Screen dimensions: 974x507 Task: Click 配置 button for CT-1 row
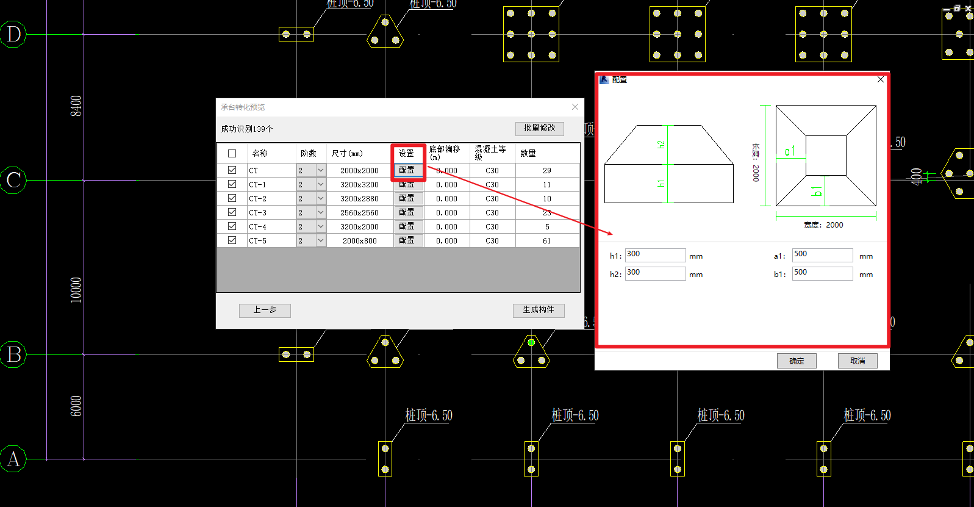click(408, 184)
